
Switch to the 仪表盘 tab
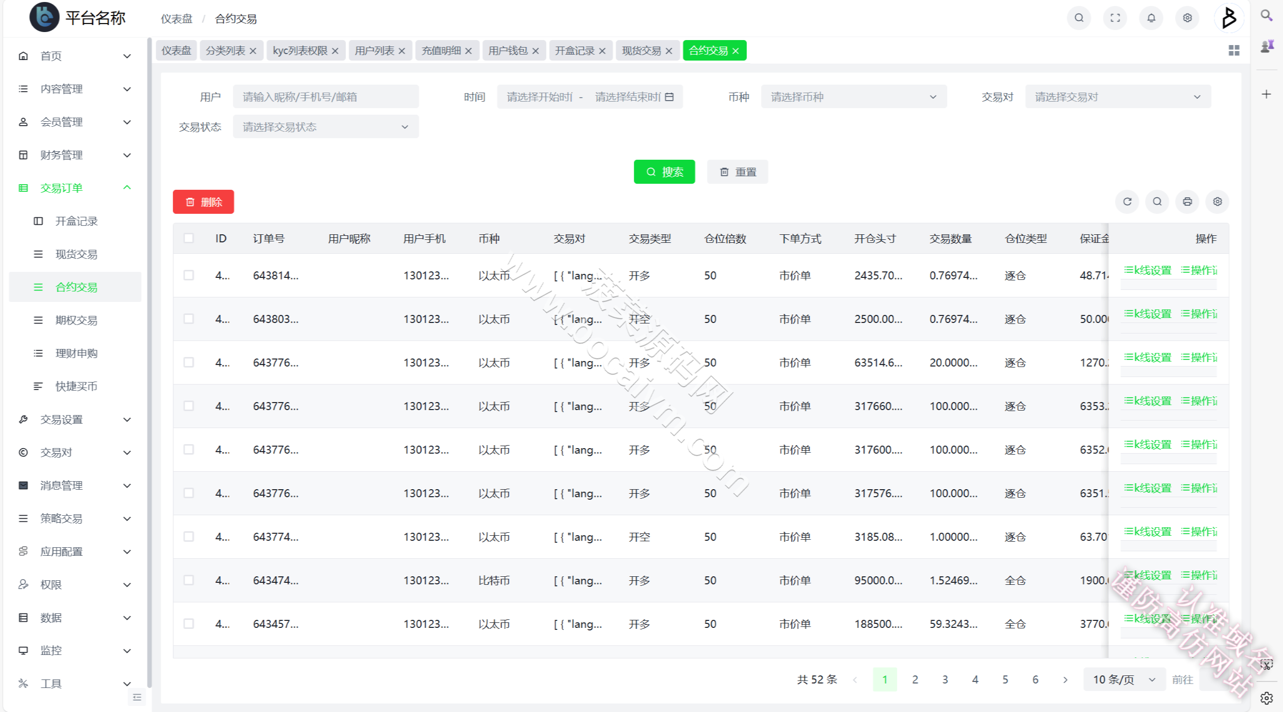[176, 51]
